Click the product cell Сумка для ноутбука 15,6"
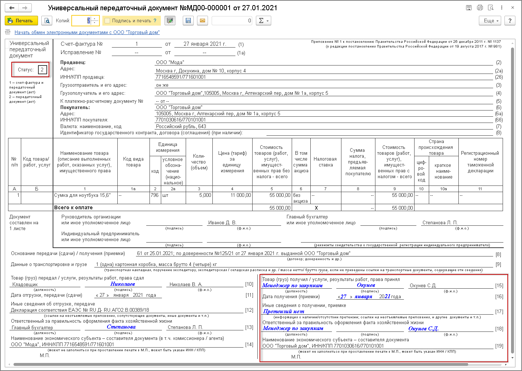The width and height of the screenshot is (522, 371). (85, 198)
